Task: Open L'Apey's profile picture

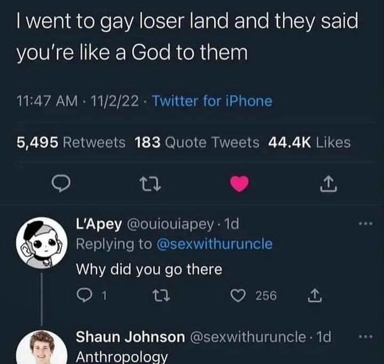Action: tap(42, 243)
